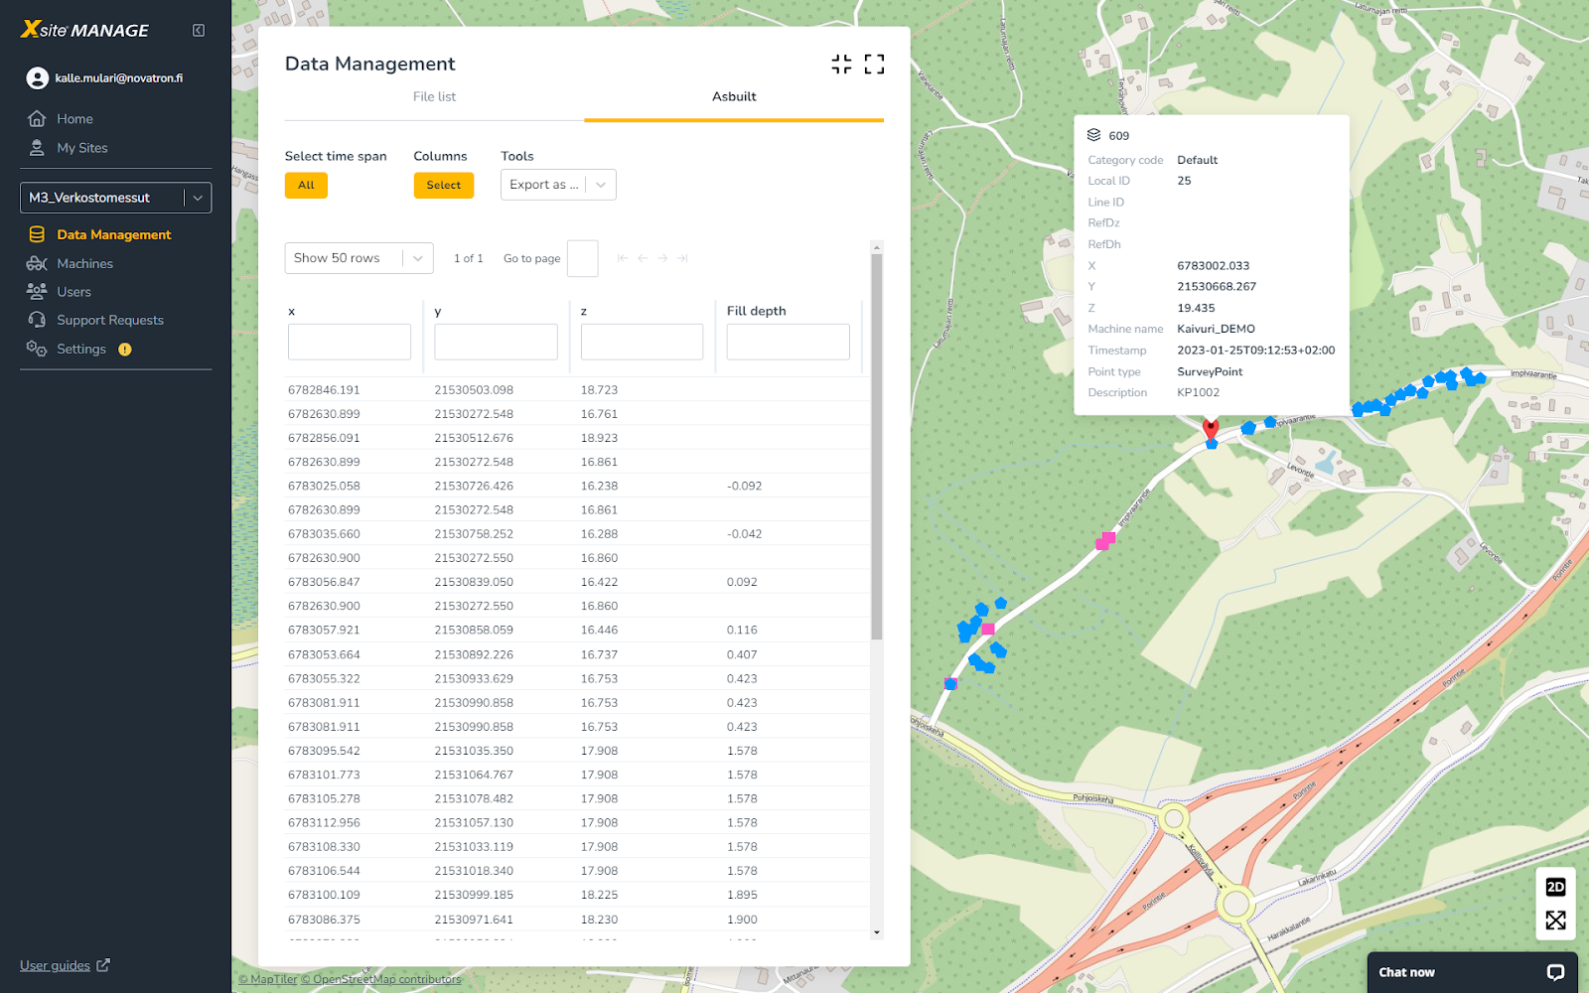Click the Select columns button
1589x993 pixels.
click(443, 186)
